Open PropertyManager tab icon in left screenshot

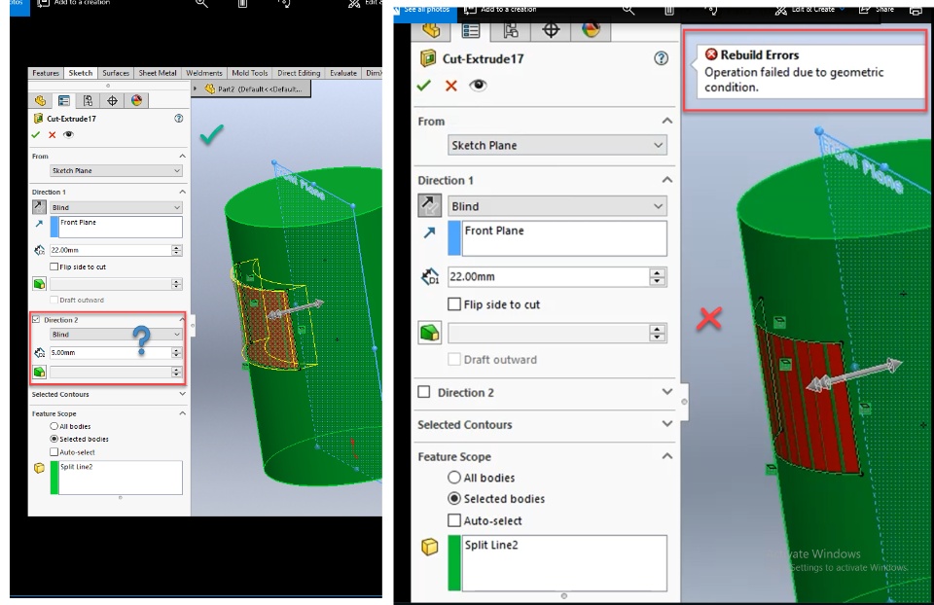click(64, 100)
